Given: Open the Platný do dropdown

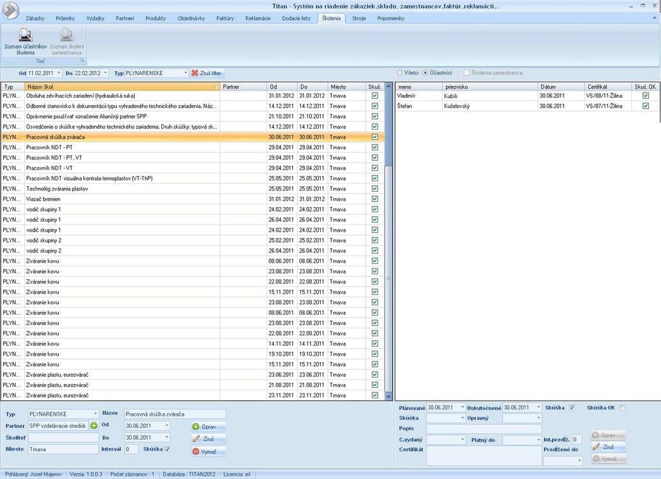Looking at the screenshot, I should (538, 440).
